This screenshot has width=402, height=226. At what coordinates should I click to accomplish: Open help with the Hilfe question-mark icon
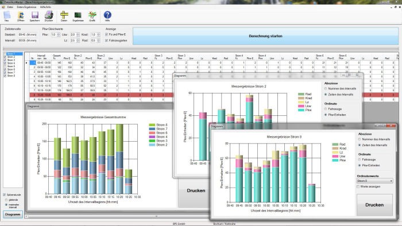click(x=107, y=16)
